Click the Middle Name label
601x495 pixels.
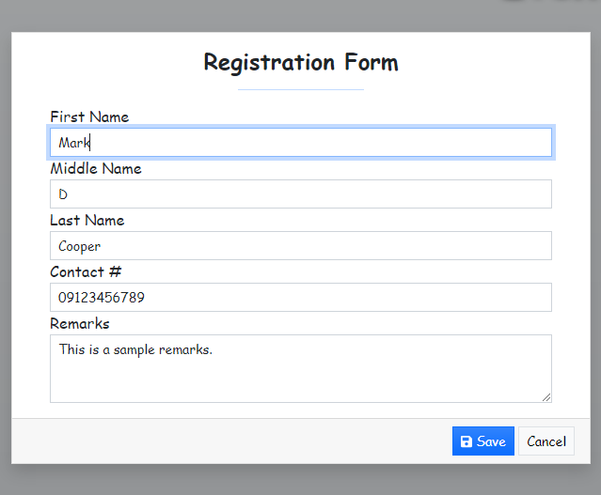tap(96, 168)
